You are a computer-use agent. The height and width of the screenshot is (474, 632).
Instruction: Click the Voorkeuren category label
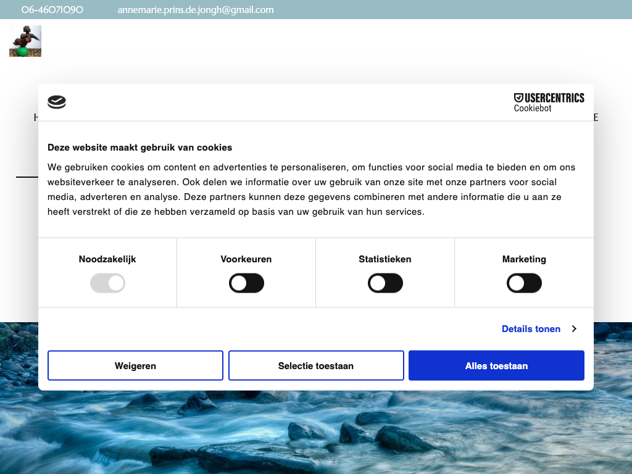(x=246, y=259)
